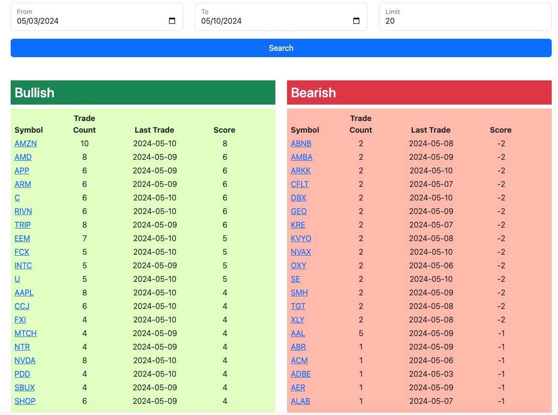Open the SBUX symbol link
The image size is (558, 415).
(25, 387)
